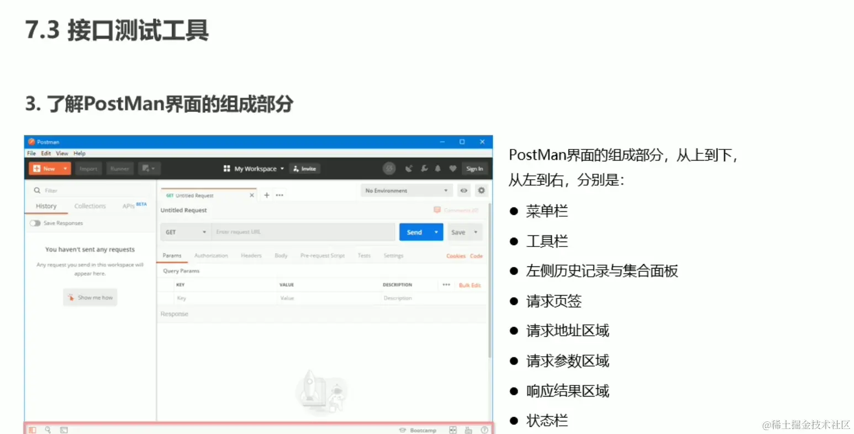This screenshot has height=434, width=854.
Task: Open params table column options ellipsis
Action: pyautogui.click(x=446, y=285)
